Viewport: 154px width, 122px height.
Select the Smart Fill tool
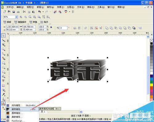pos(3,58)
